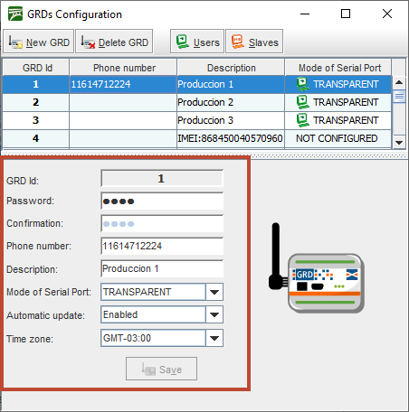Open the Slaves panel
The image size is (409, 412).
pos(254,42)
